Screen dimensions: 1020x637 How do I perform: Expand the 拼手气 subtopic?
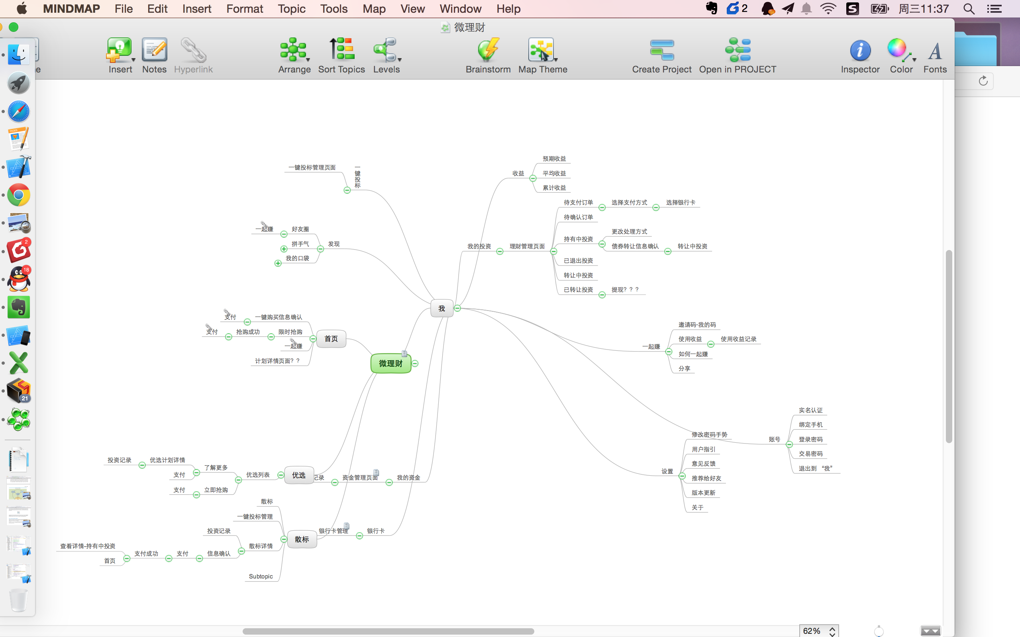pyautogui.click(x=284, y=249)
